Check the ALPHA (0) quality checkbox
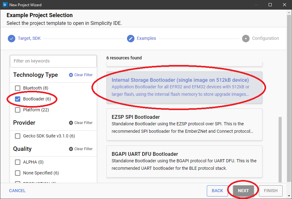The image size is (292, 199). click(18, 162)
